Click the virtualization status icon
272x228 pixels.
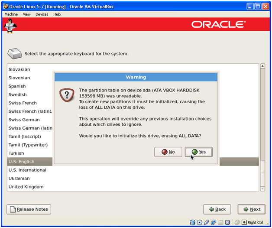tap(227, 222)
